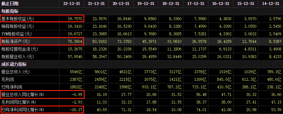Viewport: 283px width, 114px height.
Task: Click the 83.9162 net assets value
Action: coord(100,42)
